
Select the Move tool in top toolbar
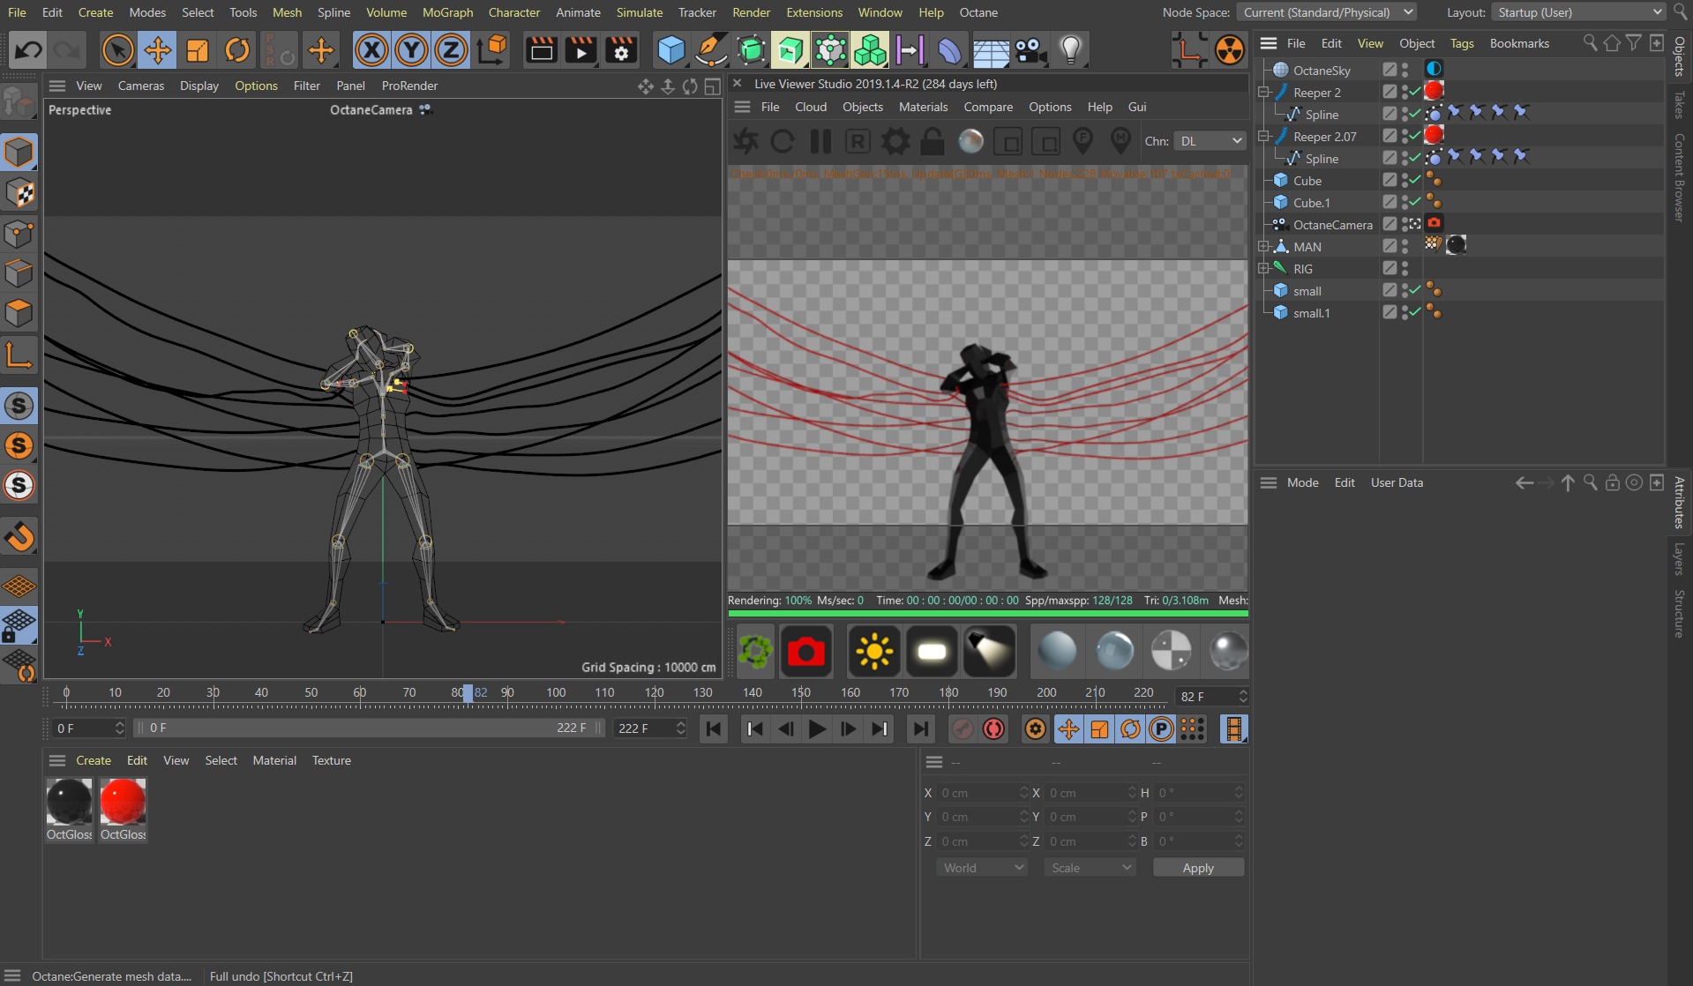(x=158, y=50)
